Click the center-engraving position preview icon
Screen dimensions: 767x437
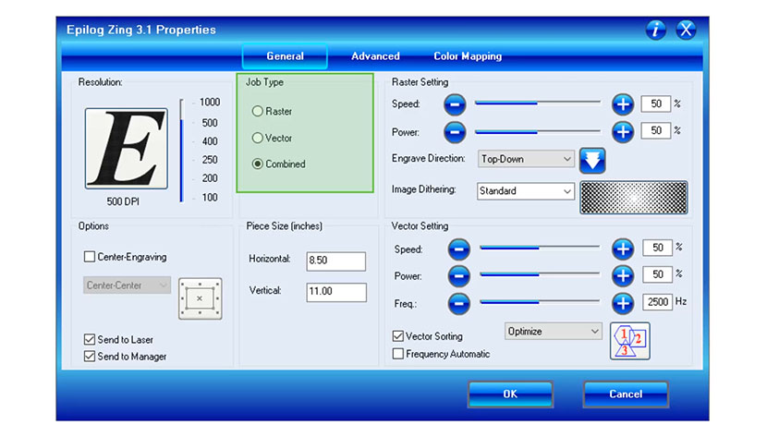(x=199, y=298)
